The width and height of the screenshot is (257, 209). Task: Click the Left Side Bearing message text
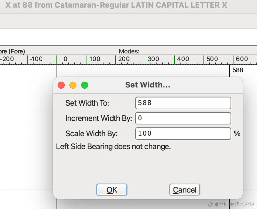click(114, 146)
